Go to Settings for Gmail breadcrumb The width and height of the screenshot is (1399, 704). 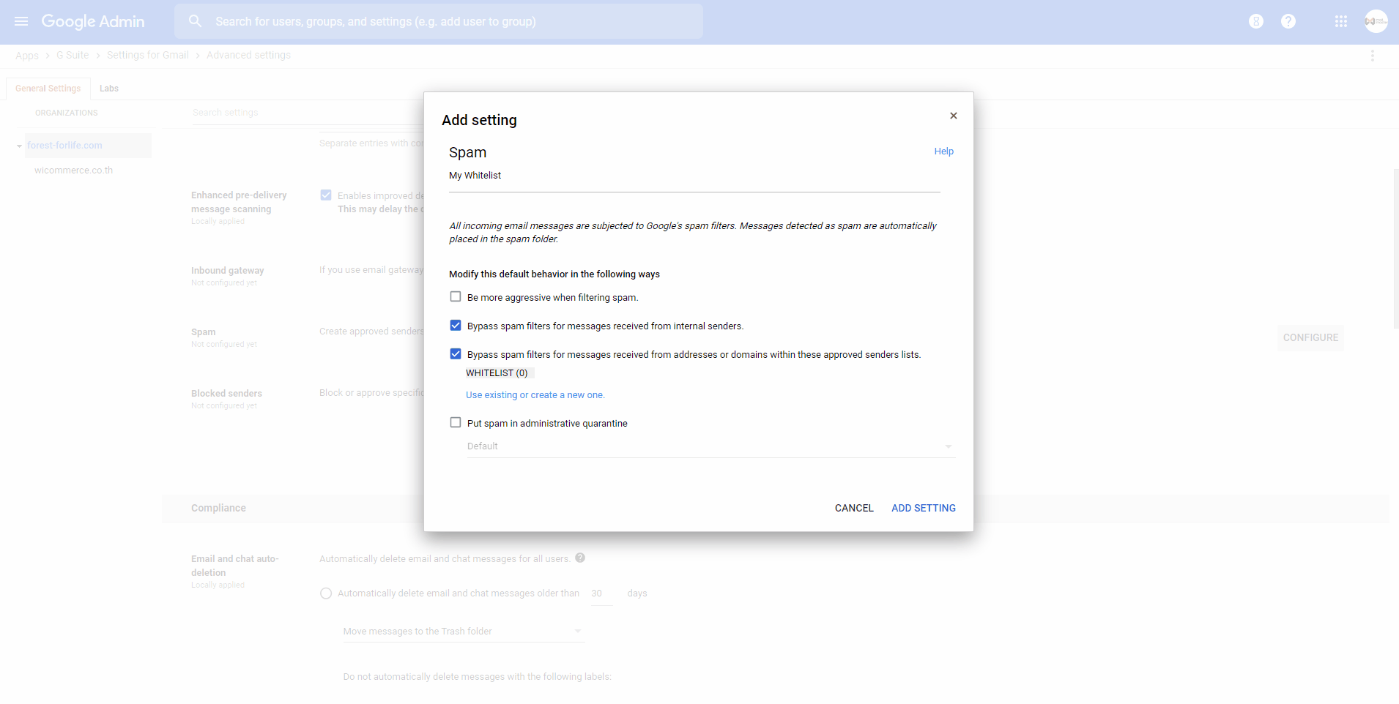pos(148,56)
